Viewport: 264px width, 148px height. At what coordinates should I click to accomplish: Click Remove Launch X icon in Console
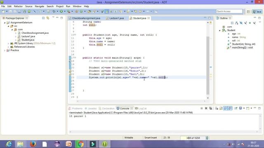(x=206, y=109)
